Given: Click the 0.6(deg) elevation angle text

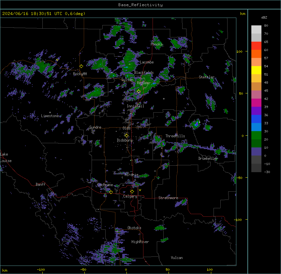Looking at the screenshot, I should pyautogui.click(x=75, y=14).
